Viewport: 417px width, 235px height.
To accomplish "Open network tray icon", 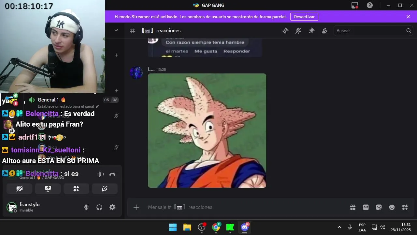I will [x=374, y=227].
